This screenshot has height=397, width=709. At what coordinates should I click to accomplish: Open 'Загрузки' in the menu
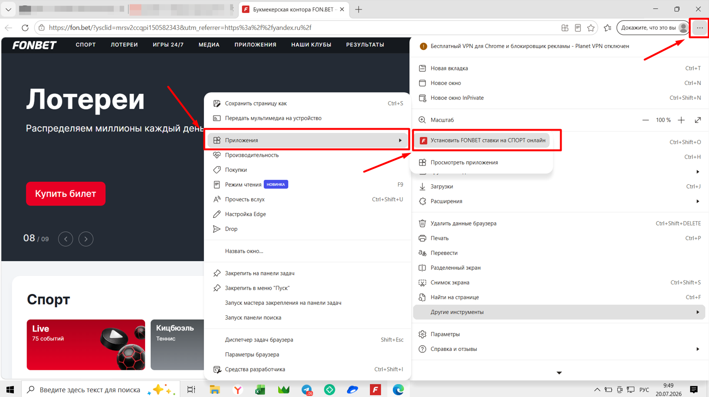(559, 187)
